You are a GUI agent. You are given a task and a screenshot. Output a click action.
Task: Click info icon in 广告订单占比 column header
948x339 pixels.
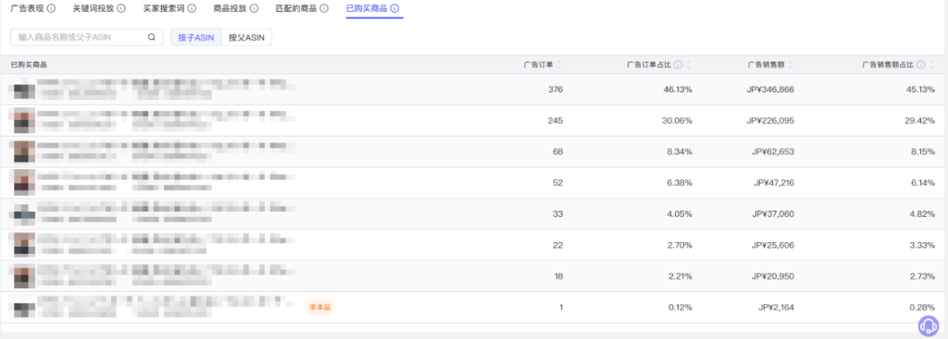click(x=679, y=65)
